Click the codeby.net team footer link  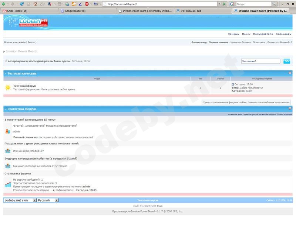coord(153,206)
